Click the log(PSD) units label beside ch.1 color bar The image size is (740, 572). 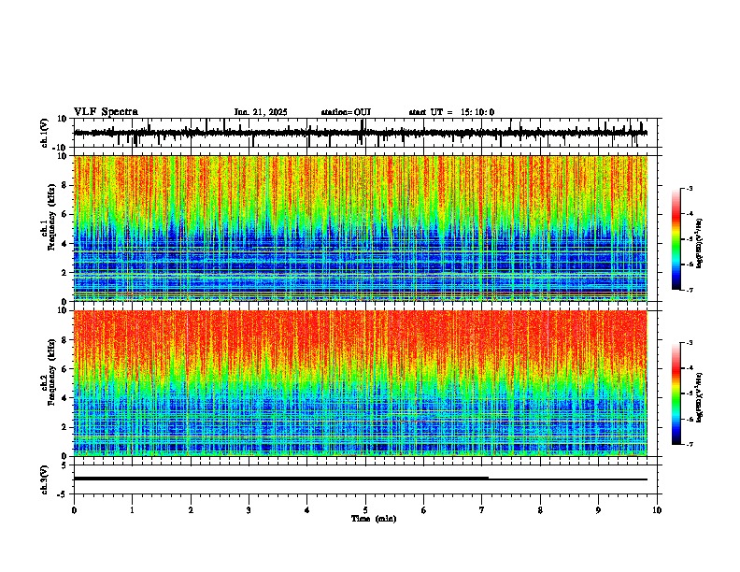(x=699, y=244)
